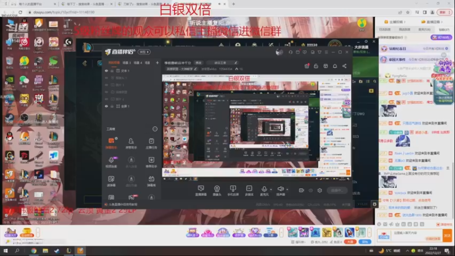Open the 弹幕助手 tool in toolbox
Viewport: 455px width, 256px height.
click(x=111, y=143)
